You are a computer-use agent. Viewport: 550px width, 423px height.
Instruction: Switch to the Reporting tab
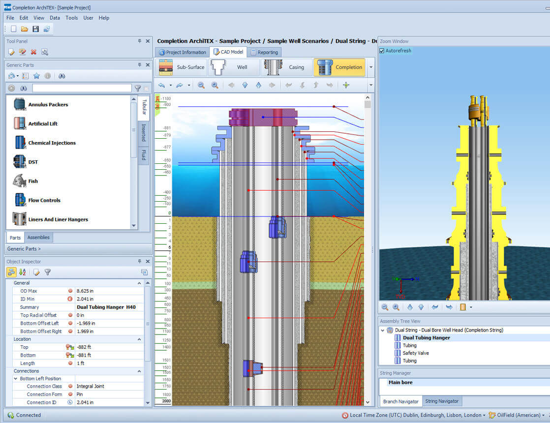[264, 52]
